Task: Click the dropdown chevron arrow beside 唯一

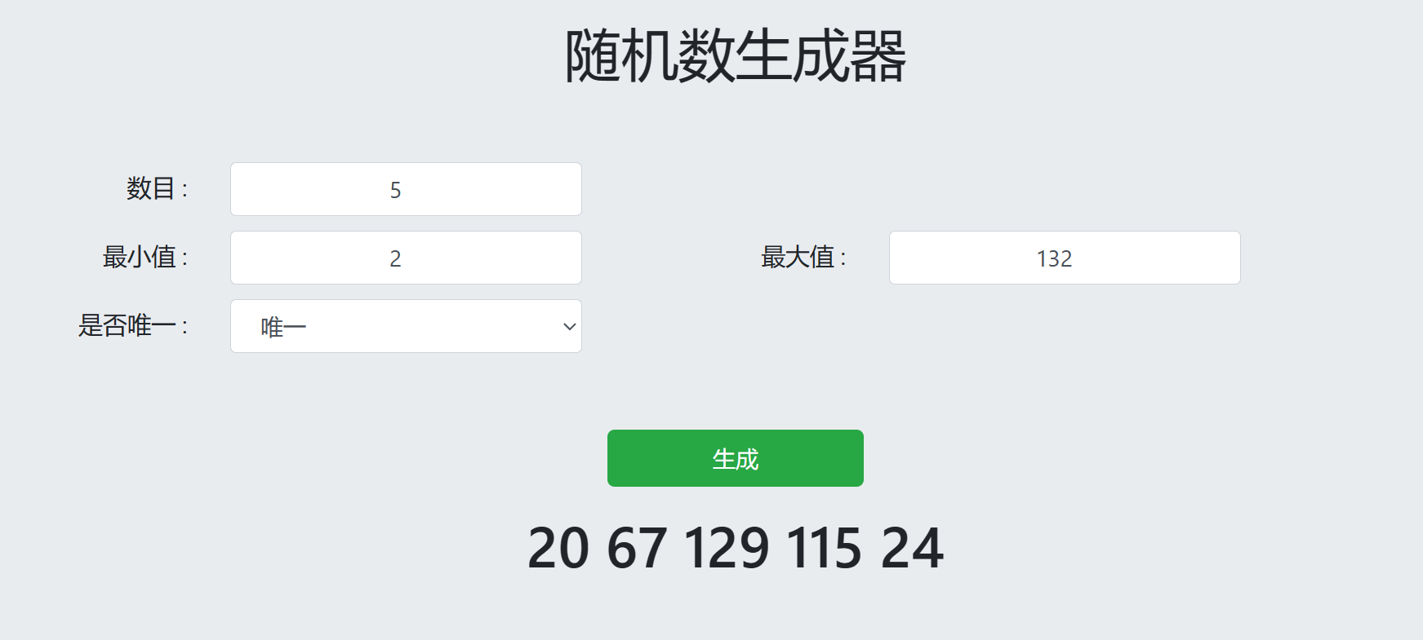Action: point(570,327)
